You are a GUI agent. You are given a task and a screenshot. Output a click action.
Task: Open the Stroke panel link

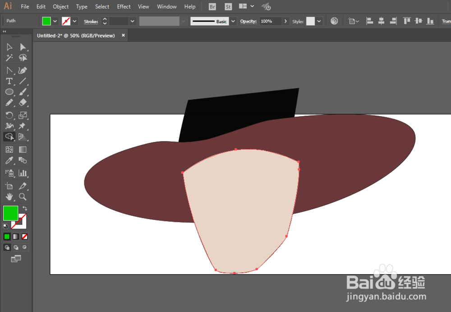[91, 21]
